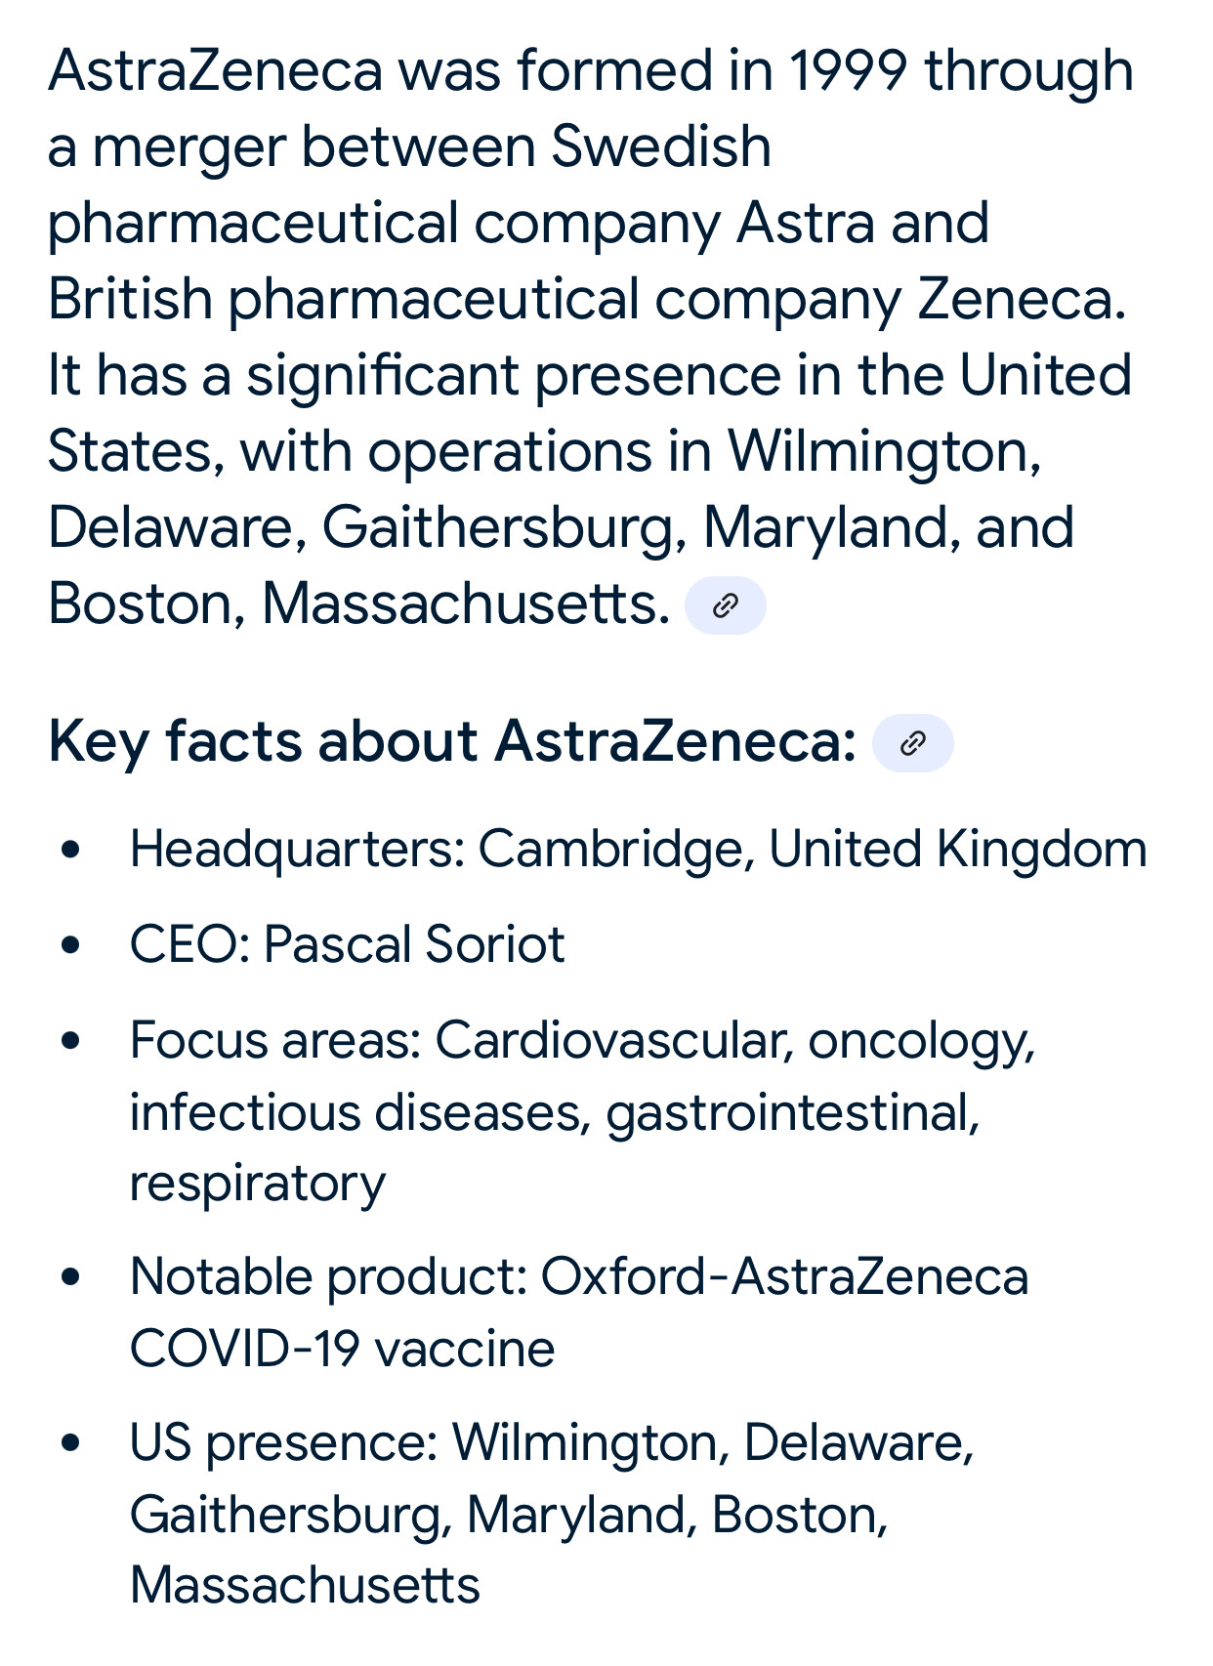Image resolution: width=1213 pixels, height=1666 pixels.
Task: Click 'AstraZeneca was formed in 1999 through' line
Action: pyautogui.click(x=591, y=71)
